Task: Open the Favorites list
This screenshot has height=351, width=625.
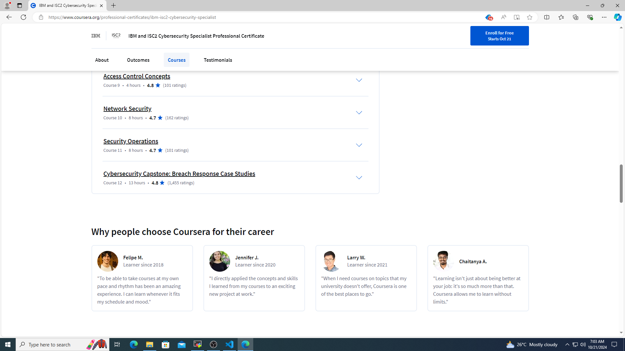Action: point(561,17)
